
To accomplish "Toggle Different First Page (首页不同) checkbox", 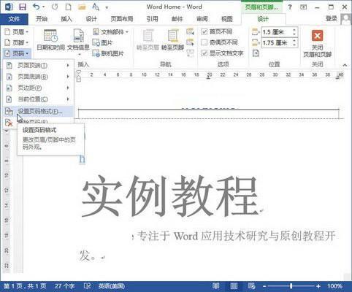I will [204, 31].
